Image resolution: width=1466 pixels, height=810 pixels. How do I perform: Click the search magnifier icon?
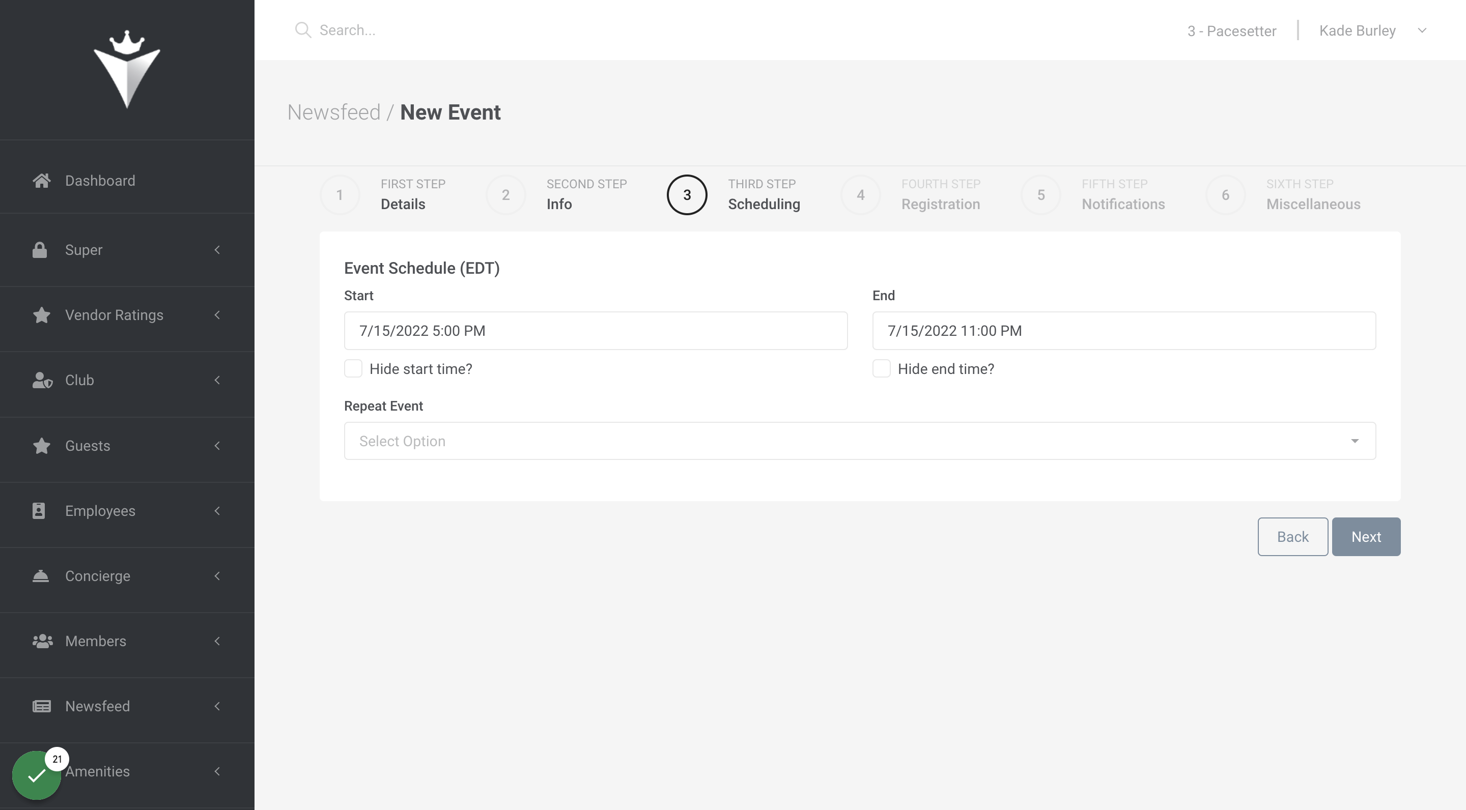click(x=303, y=30)
